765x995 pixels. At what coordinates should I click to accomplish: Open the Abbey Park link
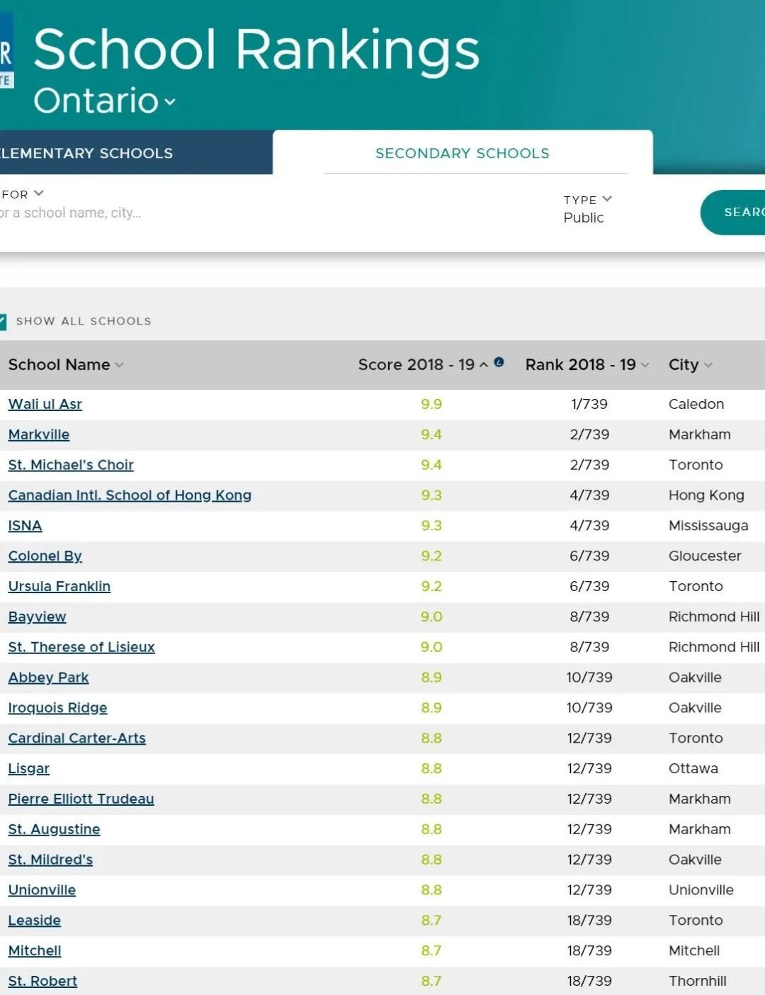(48, 678)
